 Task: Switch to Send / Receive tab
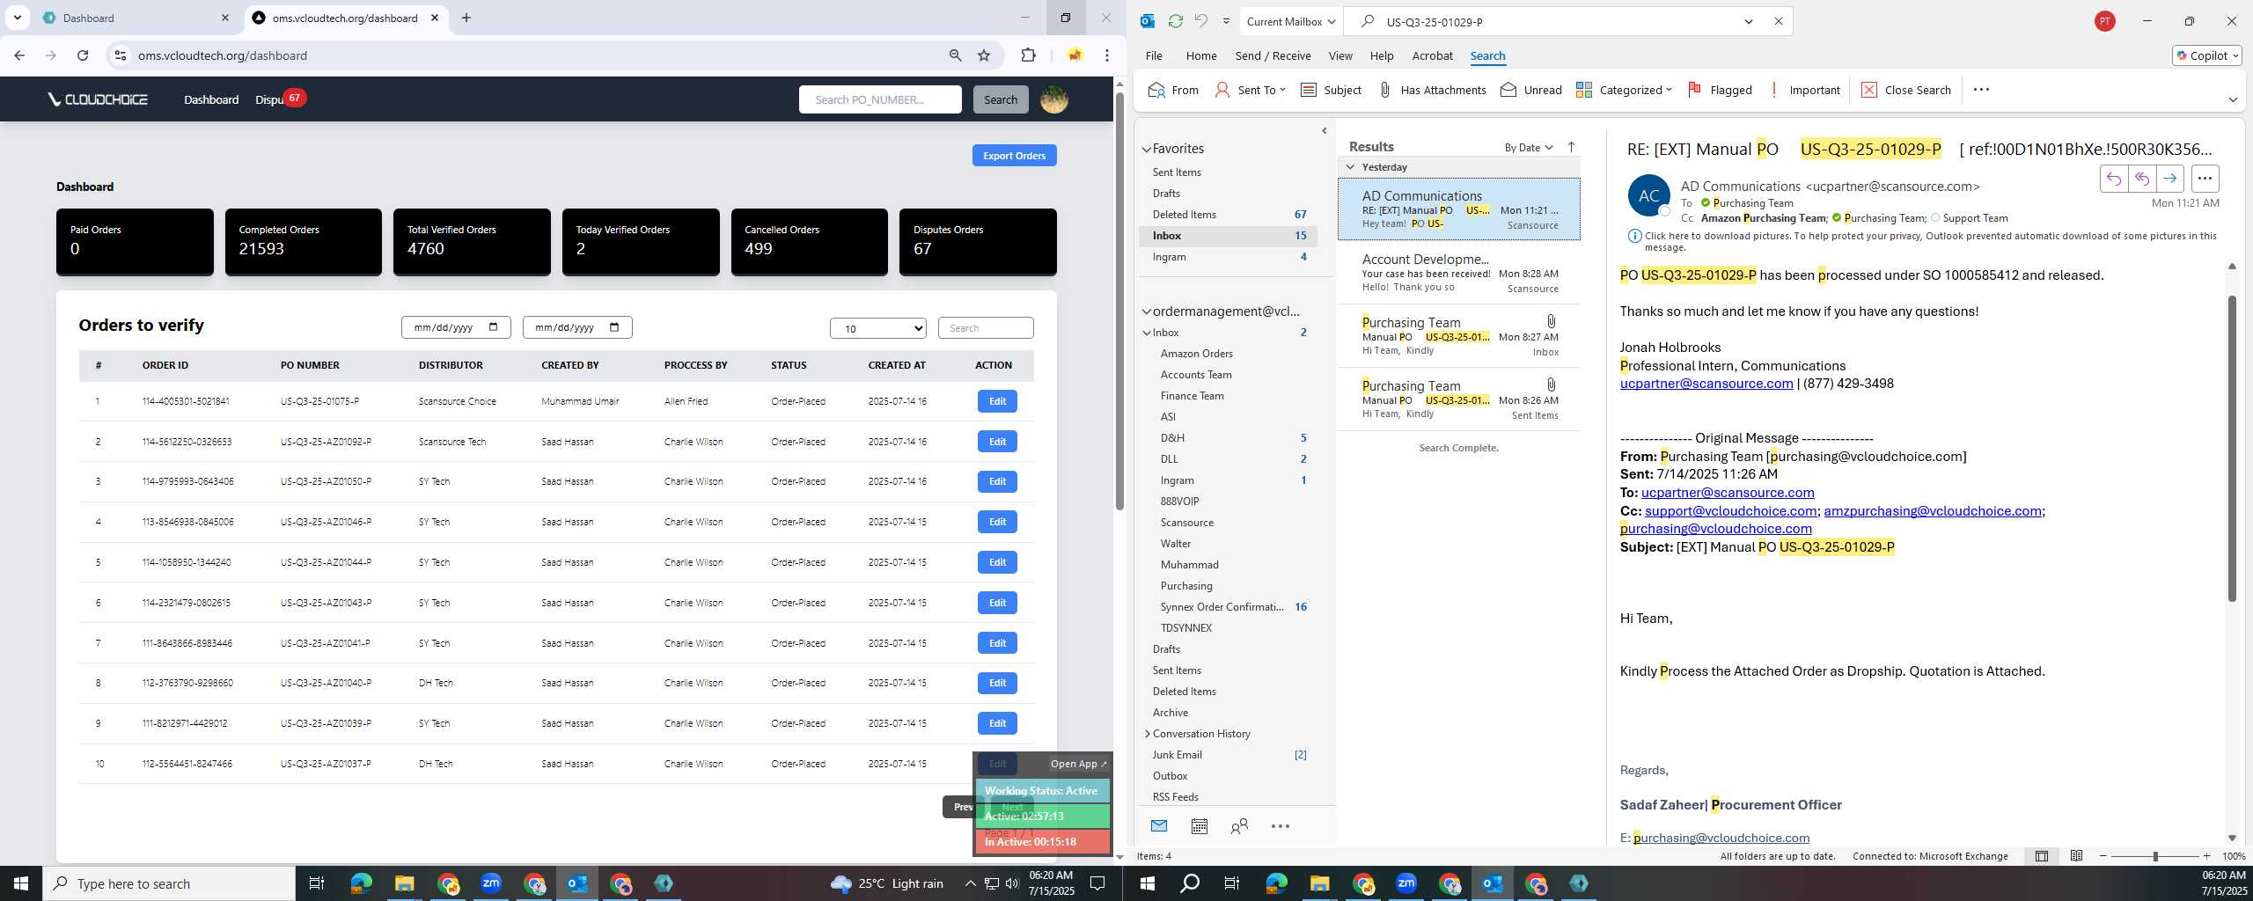pyautogui.click(x=1273, y=55)
